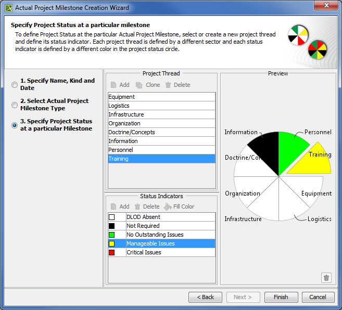Select Not Required status indicator
342x310 pixels.
[161, 226]
